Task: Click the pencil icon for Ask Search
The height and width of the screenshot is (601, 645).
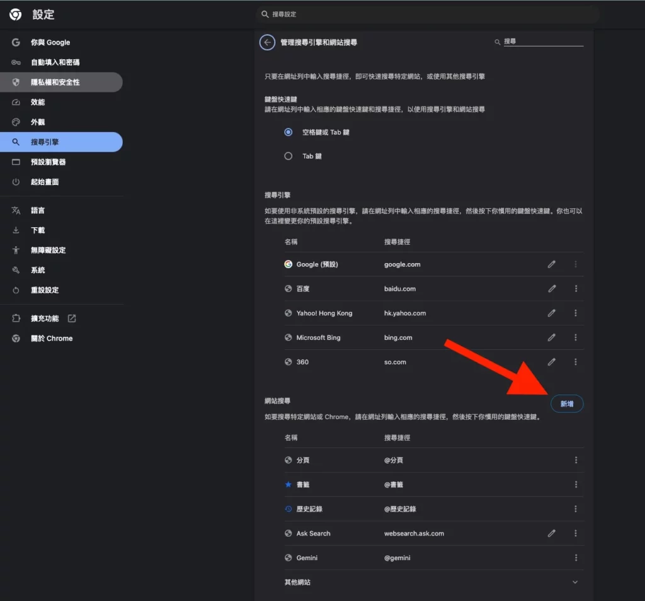Action: point(552,534)
